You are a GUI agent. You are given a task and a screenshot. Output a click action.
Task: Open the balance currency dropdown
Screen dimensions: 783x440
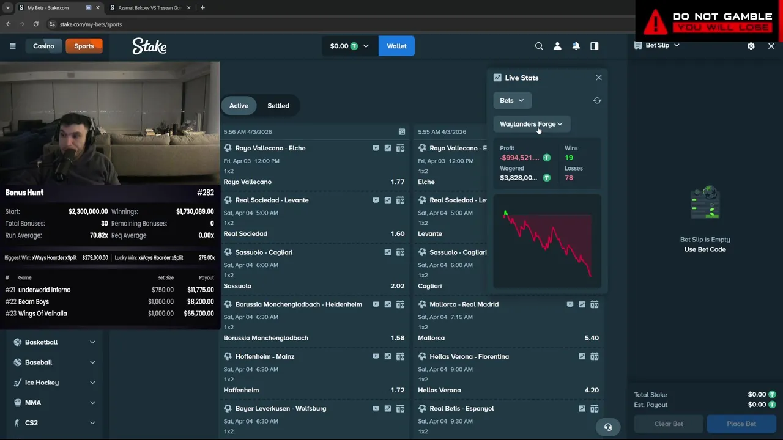tap(349, 46)
